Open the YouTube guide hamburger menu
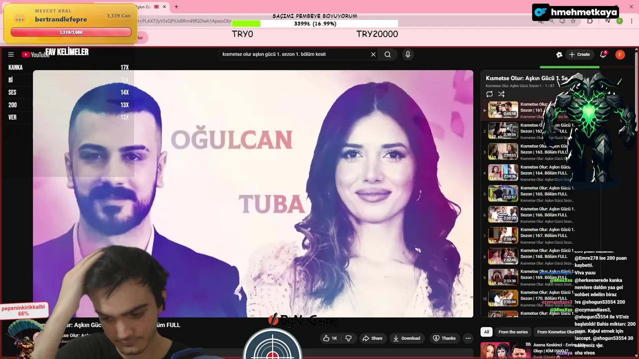 (x=10, y=54)
